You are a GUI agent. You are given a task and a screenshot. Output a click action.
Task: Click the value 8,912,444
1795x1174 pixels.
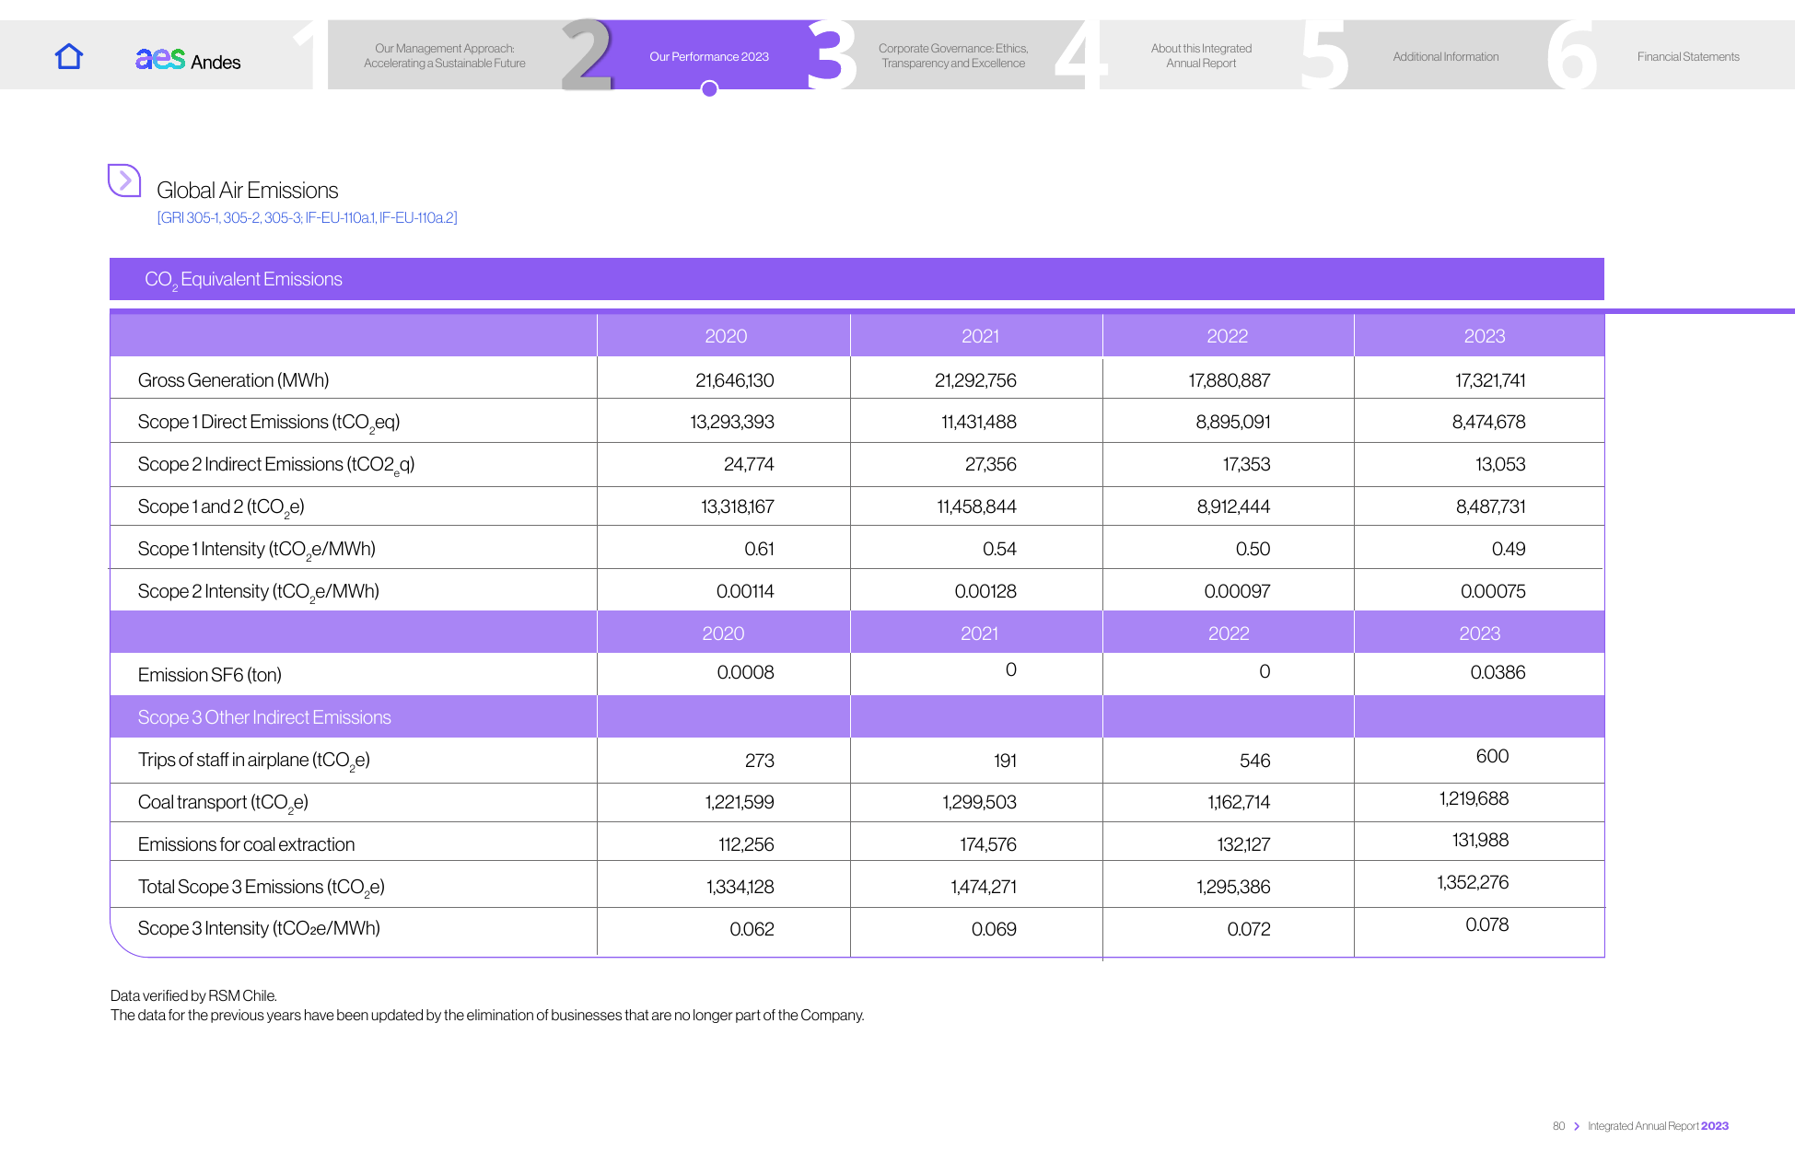coord(1233,506)
